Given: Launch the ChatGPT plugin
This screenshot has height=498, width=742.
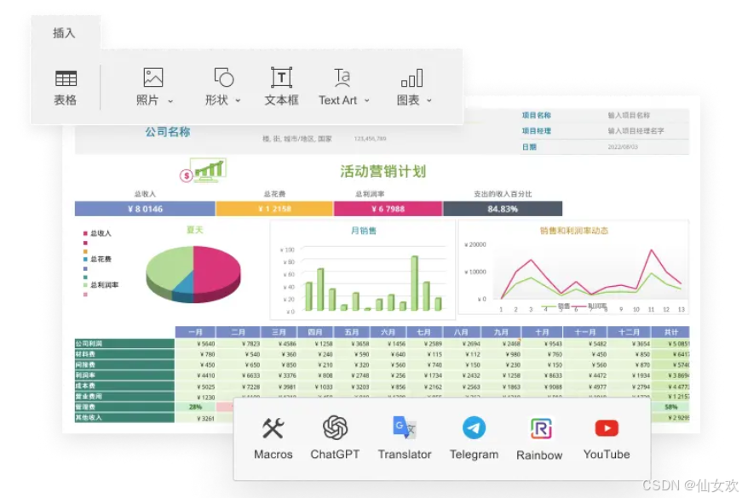Looking at the screenshot, I should coord(335,427).
